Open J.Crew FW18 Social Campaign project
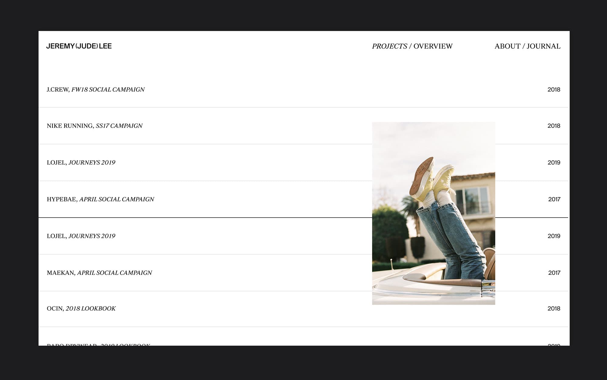607x380 pixels. click(x=96, y=90)
